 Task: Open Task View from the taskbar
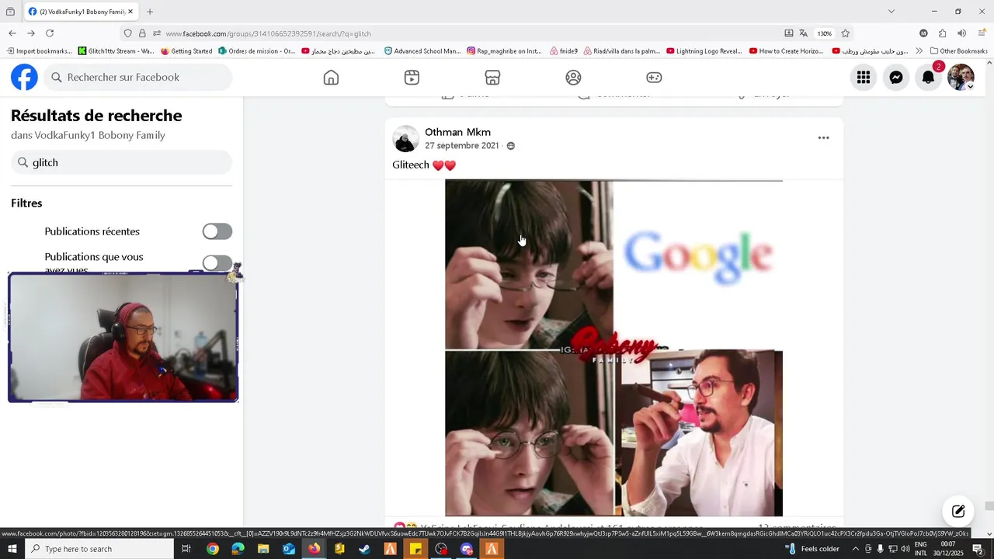tap(186, 549)
